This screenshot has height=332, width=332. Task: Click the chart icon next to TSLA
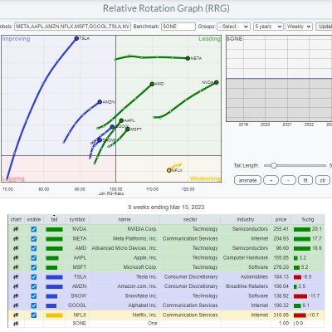click(x=16, y=277)
